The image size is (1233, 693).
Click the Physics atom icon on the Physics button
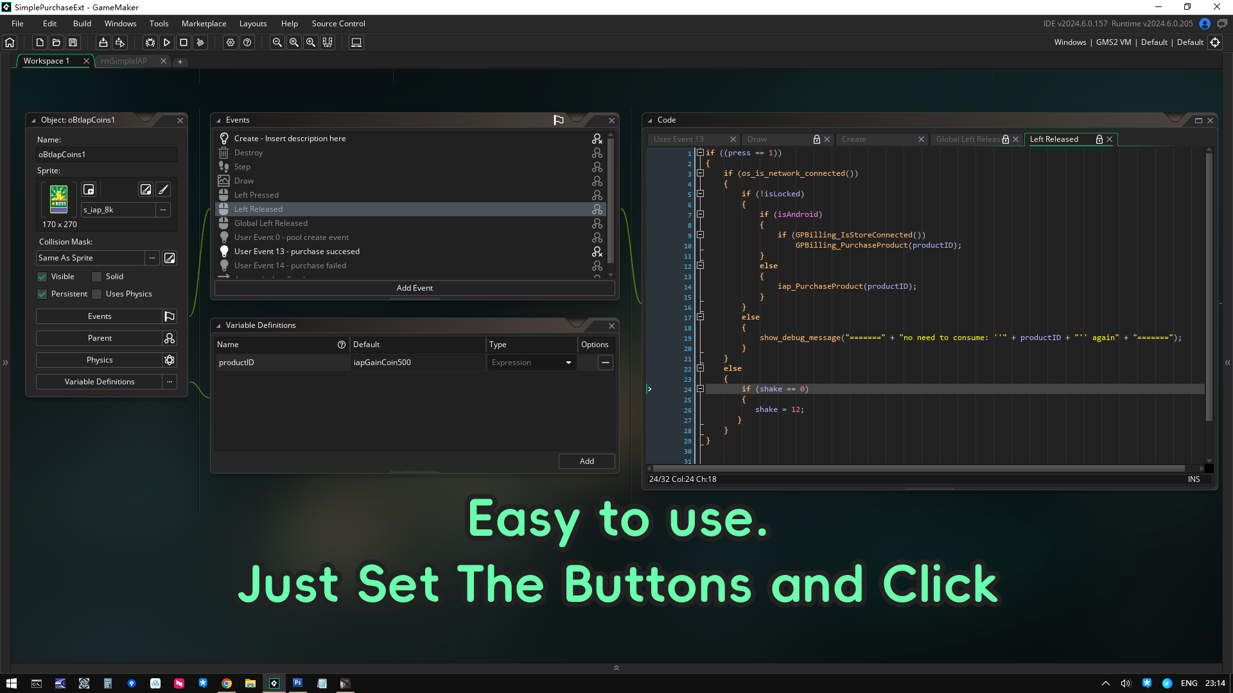pyautogui.click(x=169, y=360)
